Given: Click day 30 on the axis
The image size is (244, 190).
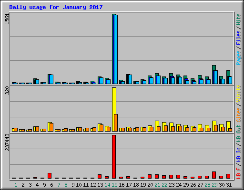Looking at the screenshot, I should [x=222, y=185].
